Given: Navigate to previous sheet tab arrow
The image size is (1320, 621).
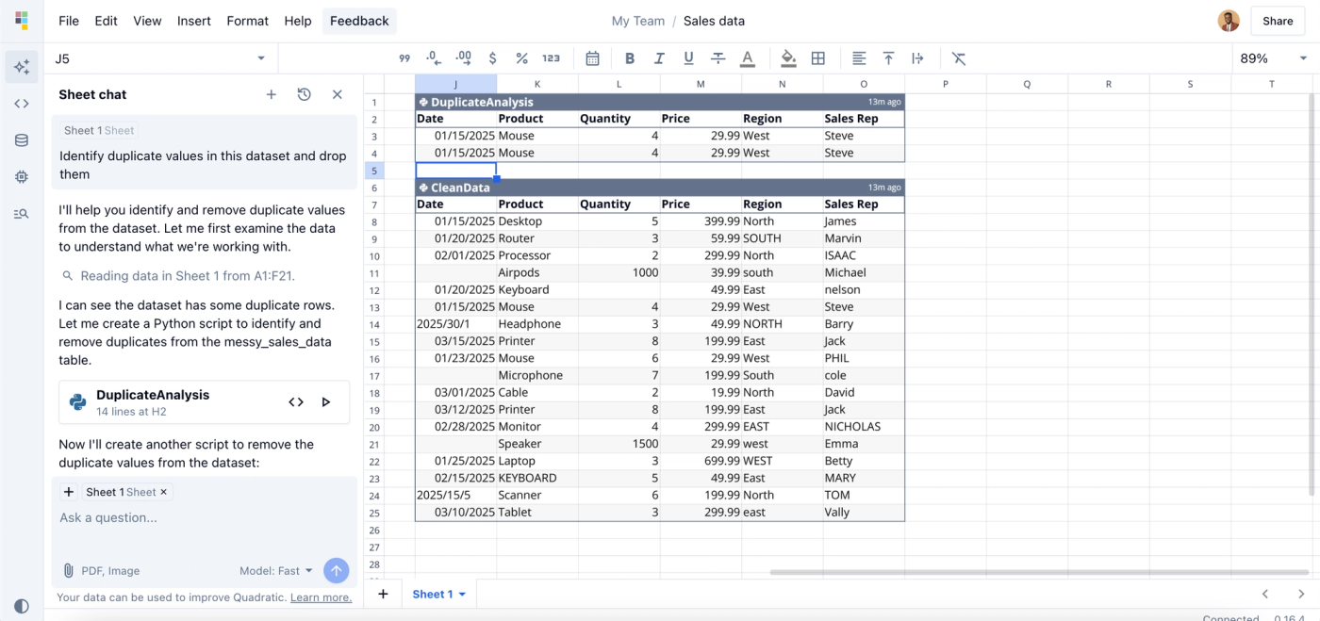Looking at the screenshot, I should 1265,594.
